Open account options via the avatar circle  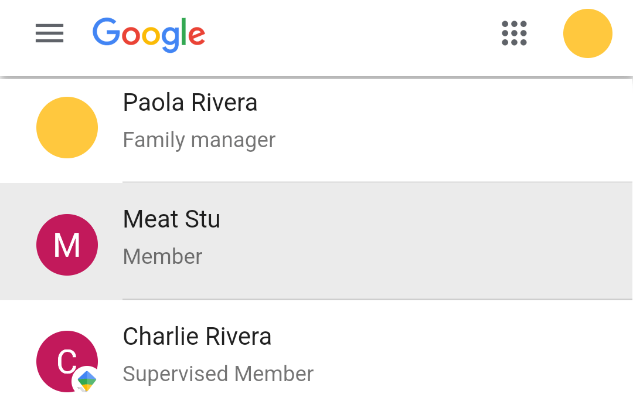(587, 33)
